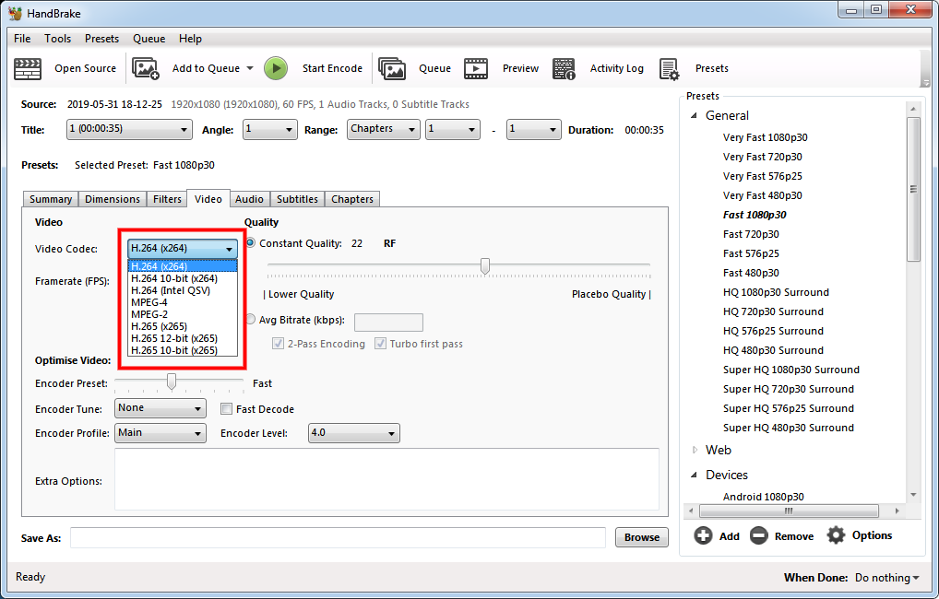This screenshot has width=939, height=599.
Task: Open the Activity Log icon
Action: tap(564, 69)
